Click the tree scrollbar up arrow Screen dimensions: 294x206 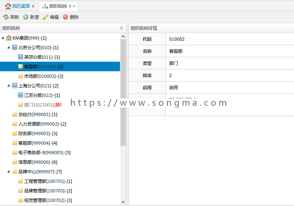123,36
